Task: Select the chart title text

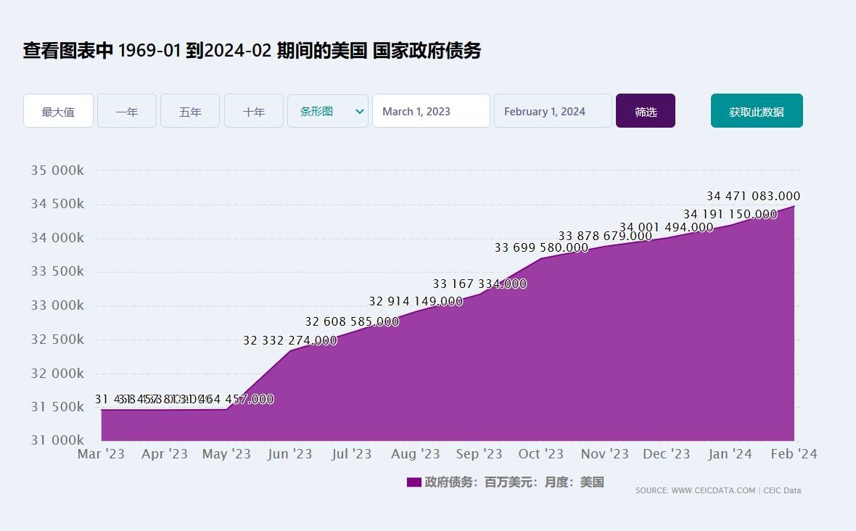Action: coord(252,51)
